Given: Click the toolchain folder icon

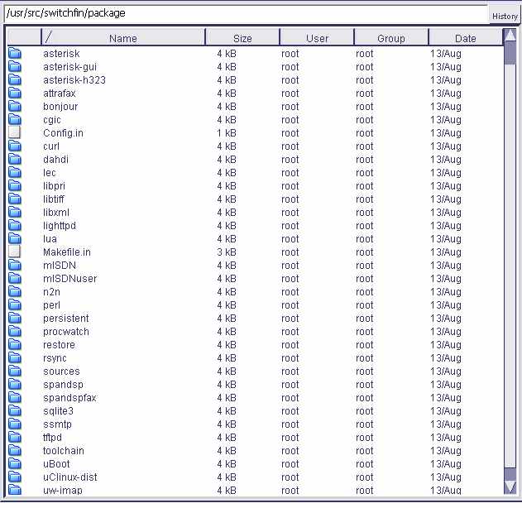Looking at the screenshot, I should tap(15, 450).
